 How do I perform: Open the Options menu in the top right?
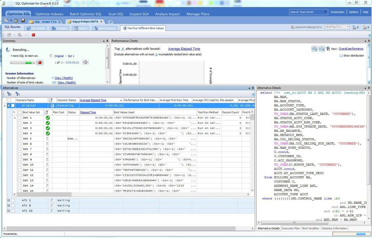pos(353,12)
